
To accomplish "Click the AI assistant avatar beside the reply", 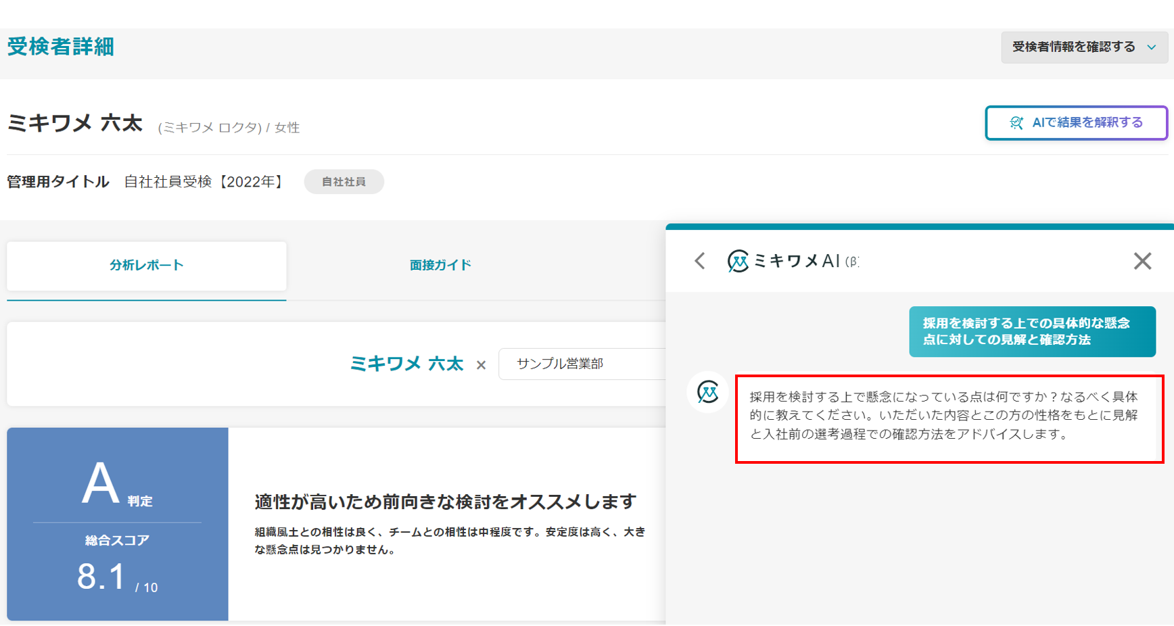I will tap(707, 392).
